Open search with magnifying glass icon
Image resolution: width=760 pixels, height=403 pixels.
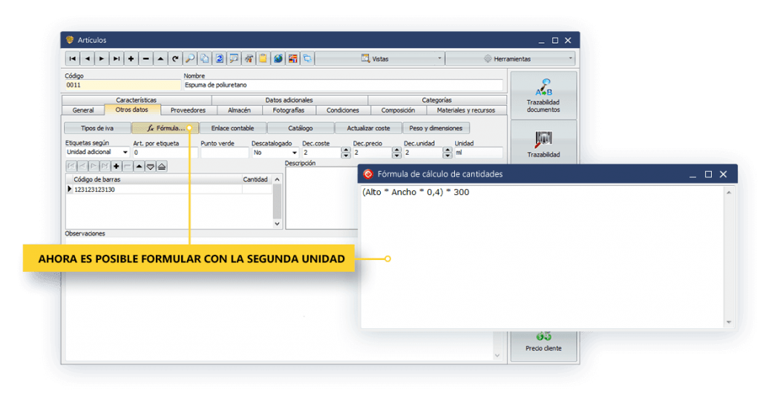[x=190, y=59]
